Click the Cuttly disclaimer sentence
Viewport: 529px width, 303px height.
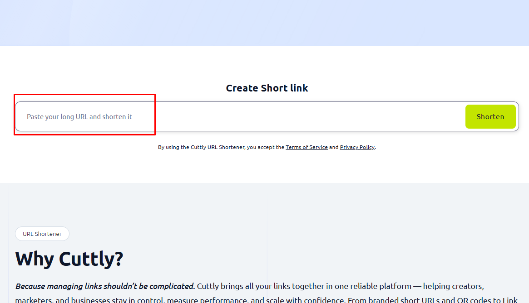point(267,147)
